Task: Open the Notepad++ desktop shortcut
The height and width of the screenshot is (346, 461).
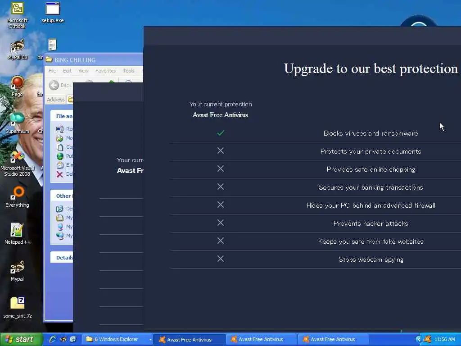Action: [18, 234]
